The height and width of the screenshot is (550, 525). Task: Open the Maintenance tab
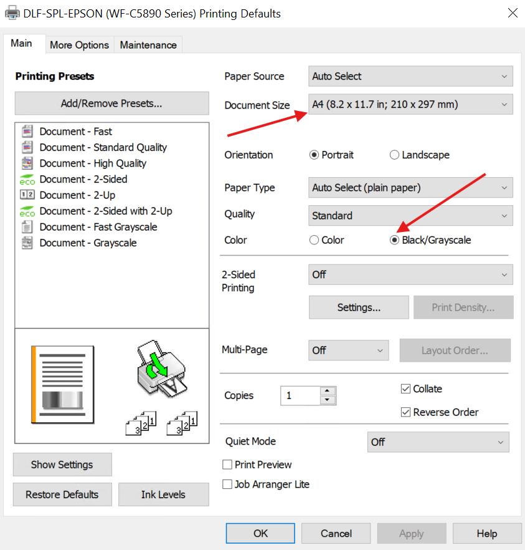click(148, 45)
